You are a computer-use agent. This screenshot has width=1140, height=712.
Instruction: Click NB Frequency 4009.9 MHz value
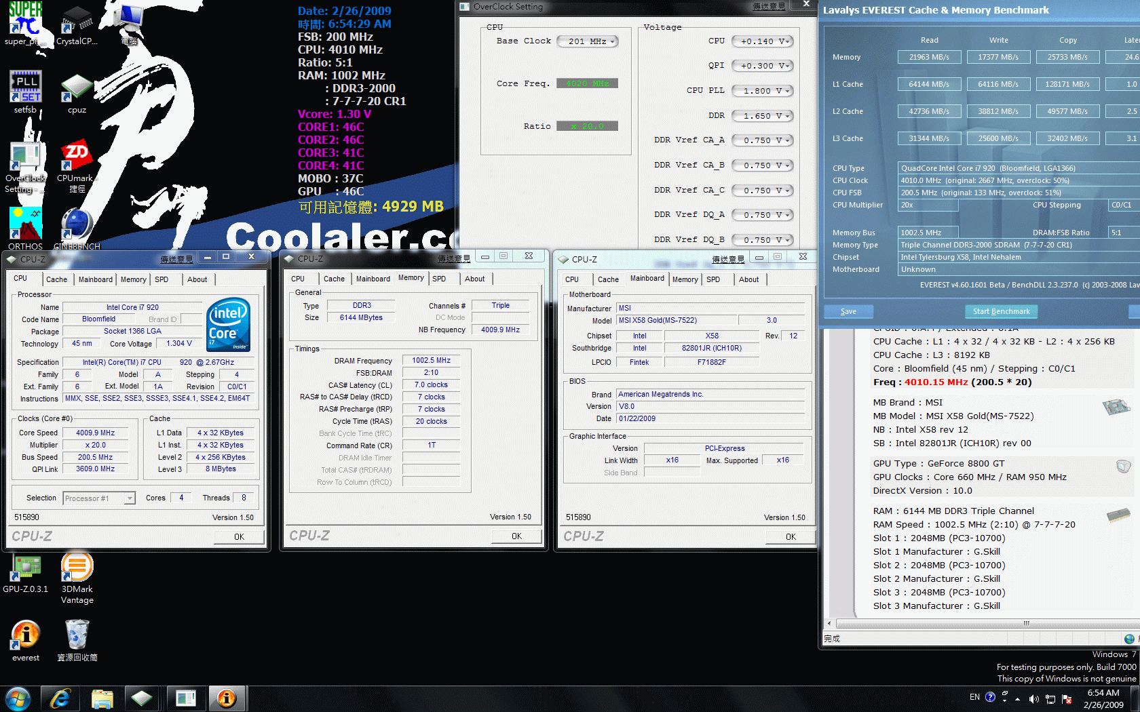[x=500, y=330]
